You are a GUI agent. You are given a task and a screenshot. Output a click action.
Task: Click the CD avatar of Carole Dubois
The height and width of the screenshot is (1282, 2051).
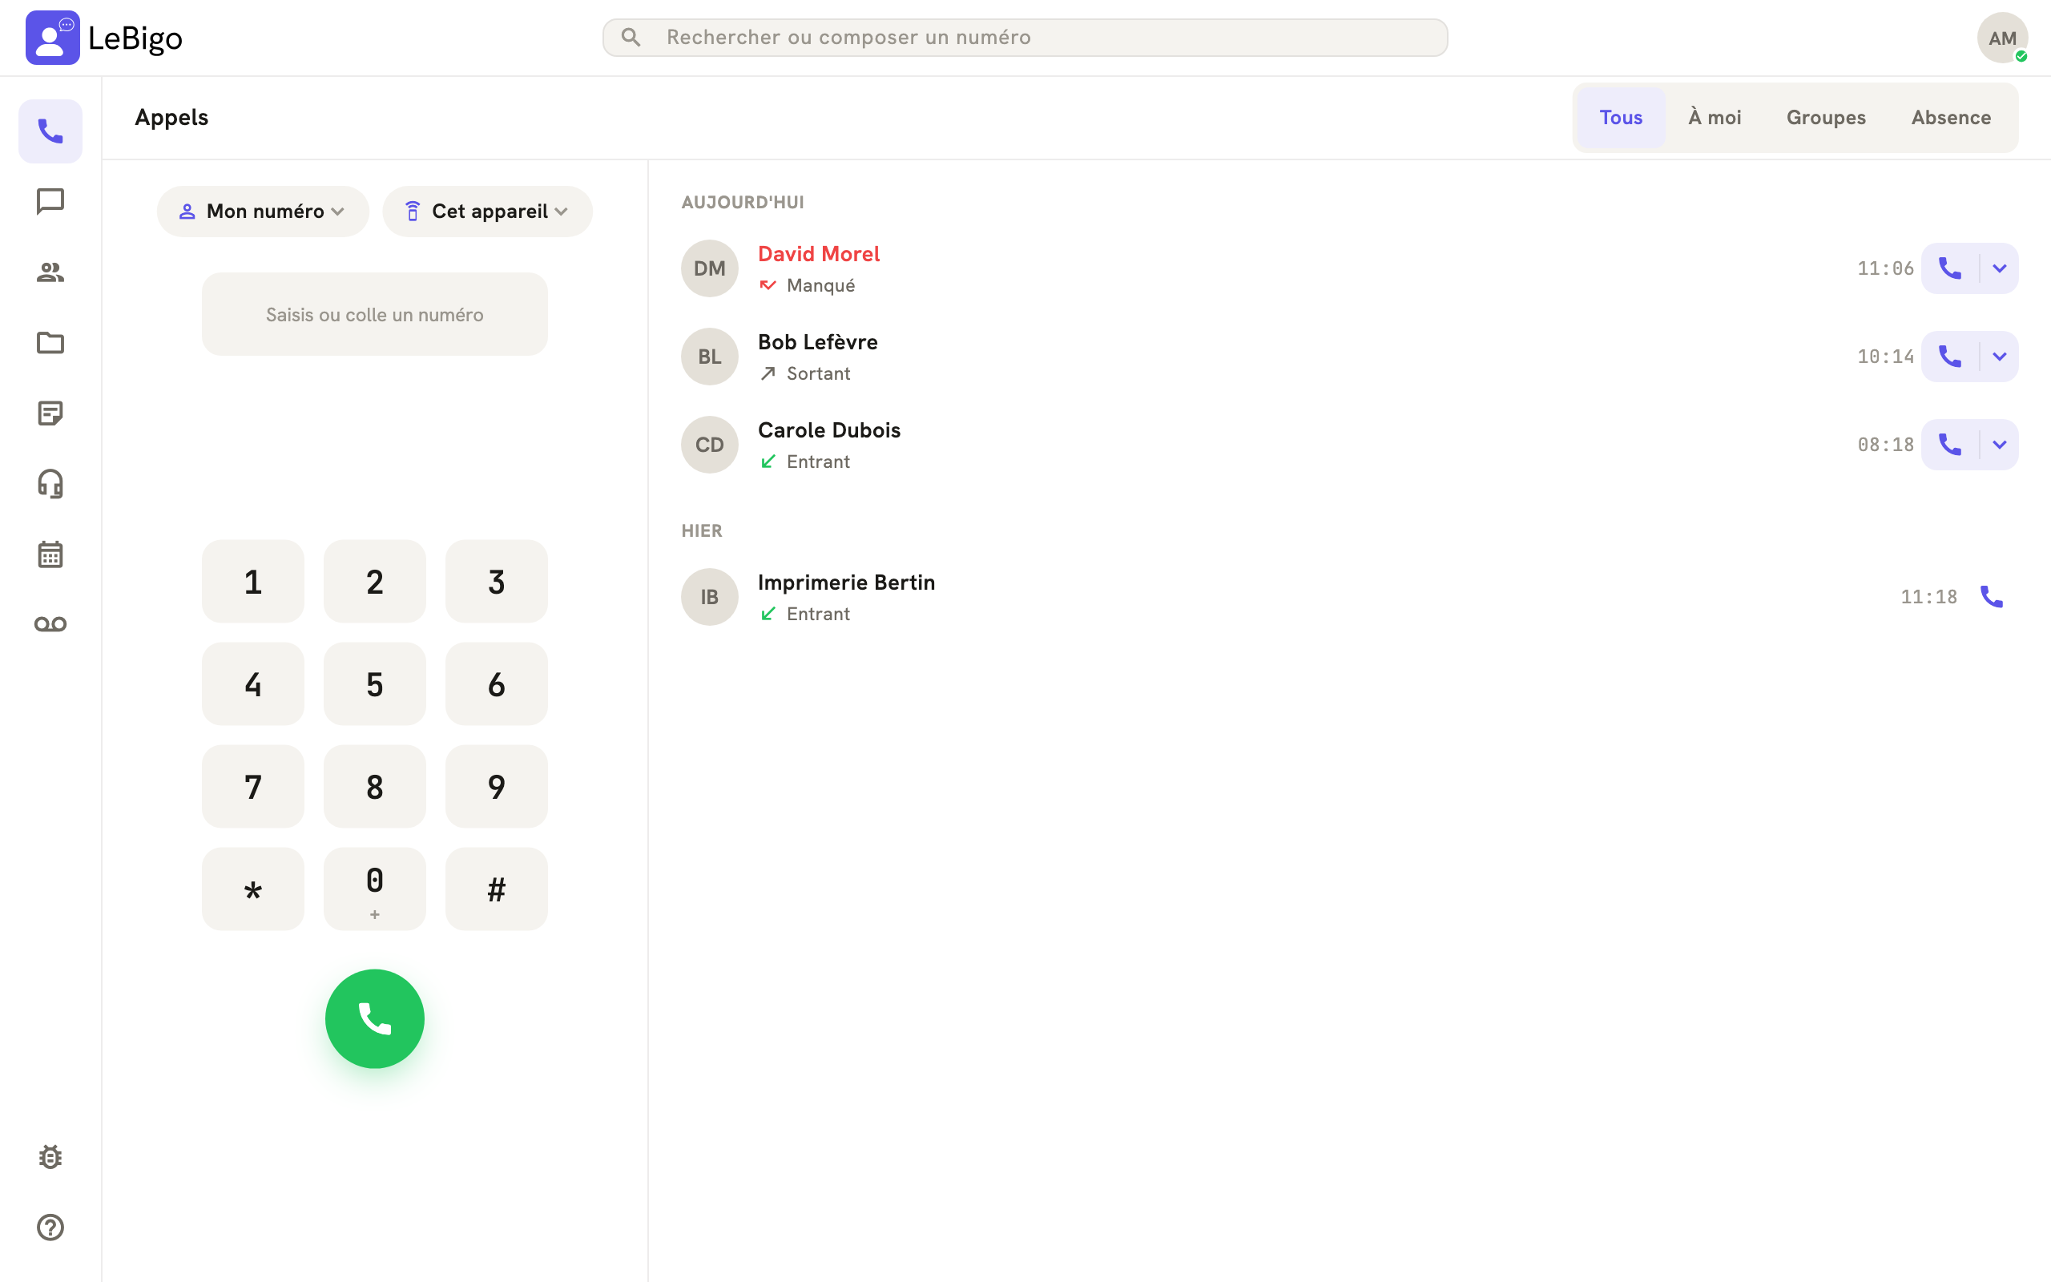click(x=709, y=444)
